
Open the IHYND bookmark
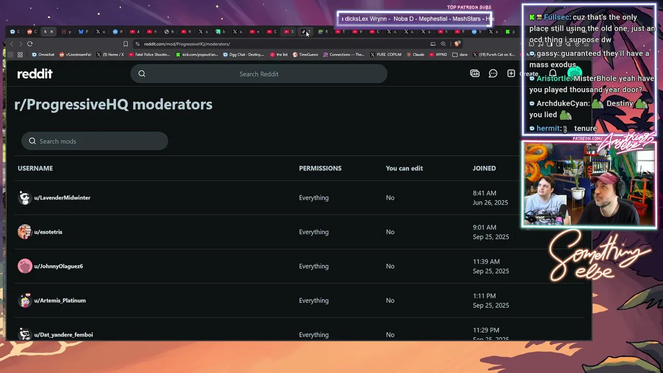(x=438, y=54)
